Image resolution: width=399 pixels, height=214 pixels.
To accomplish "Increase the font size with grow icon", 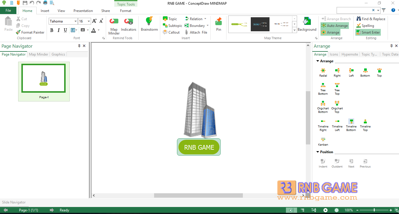I will click(94, 21).
